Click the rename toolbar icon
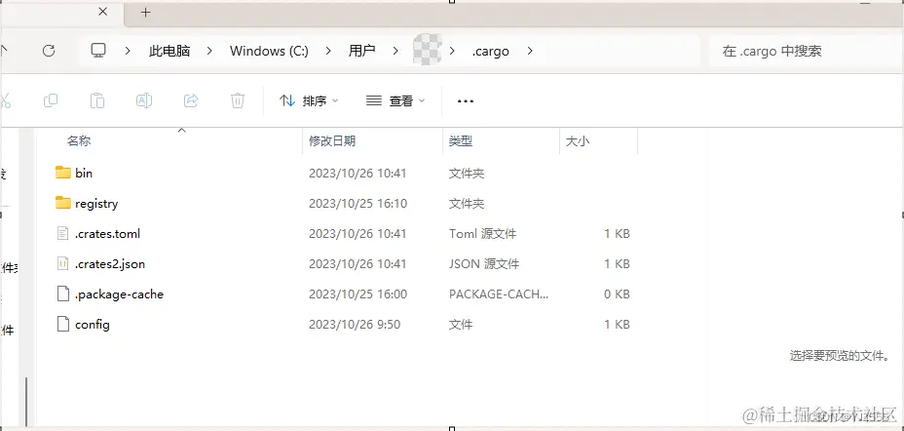Screen dimensions: 904x431 [x=143, y=101]
